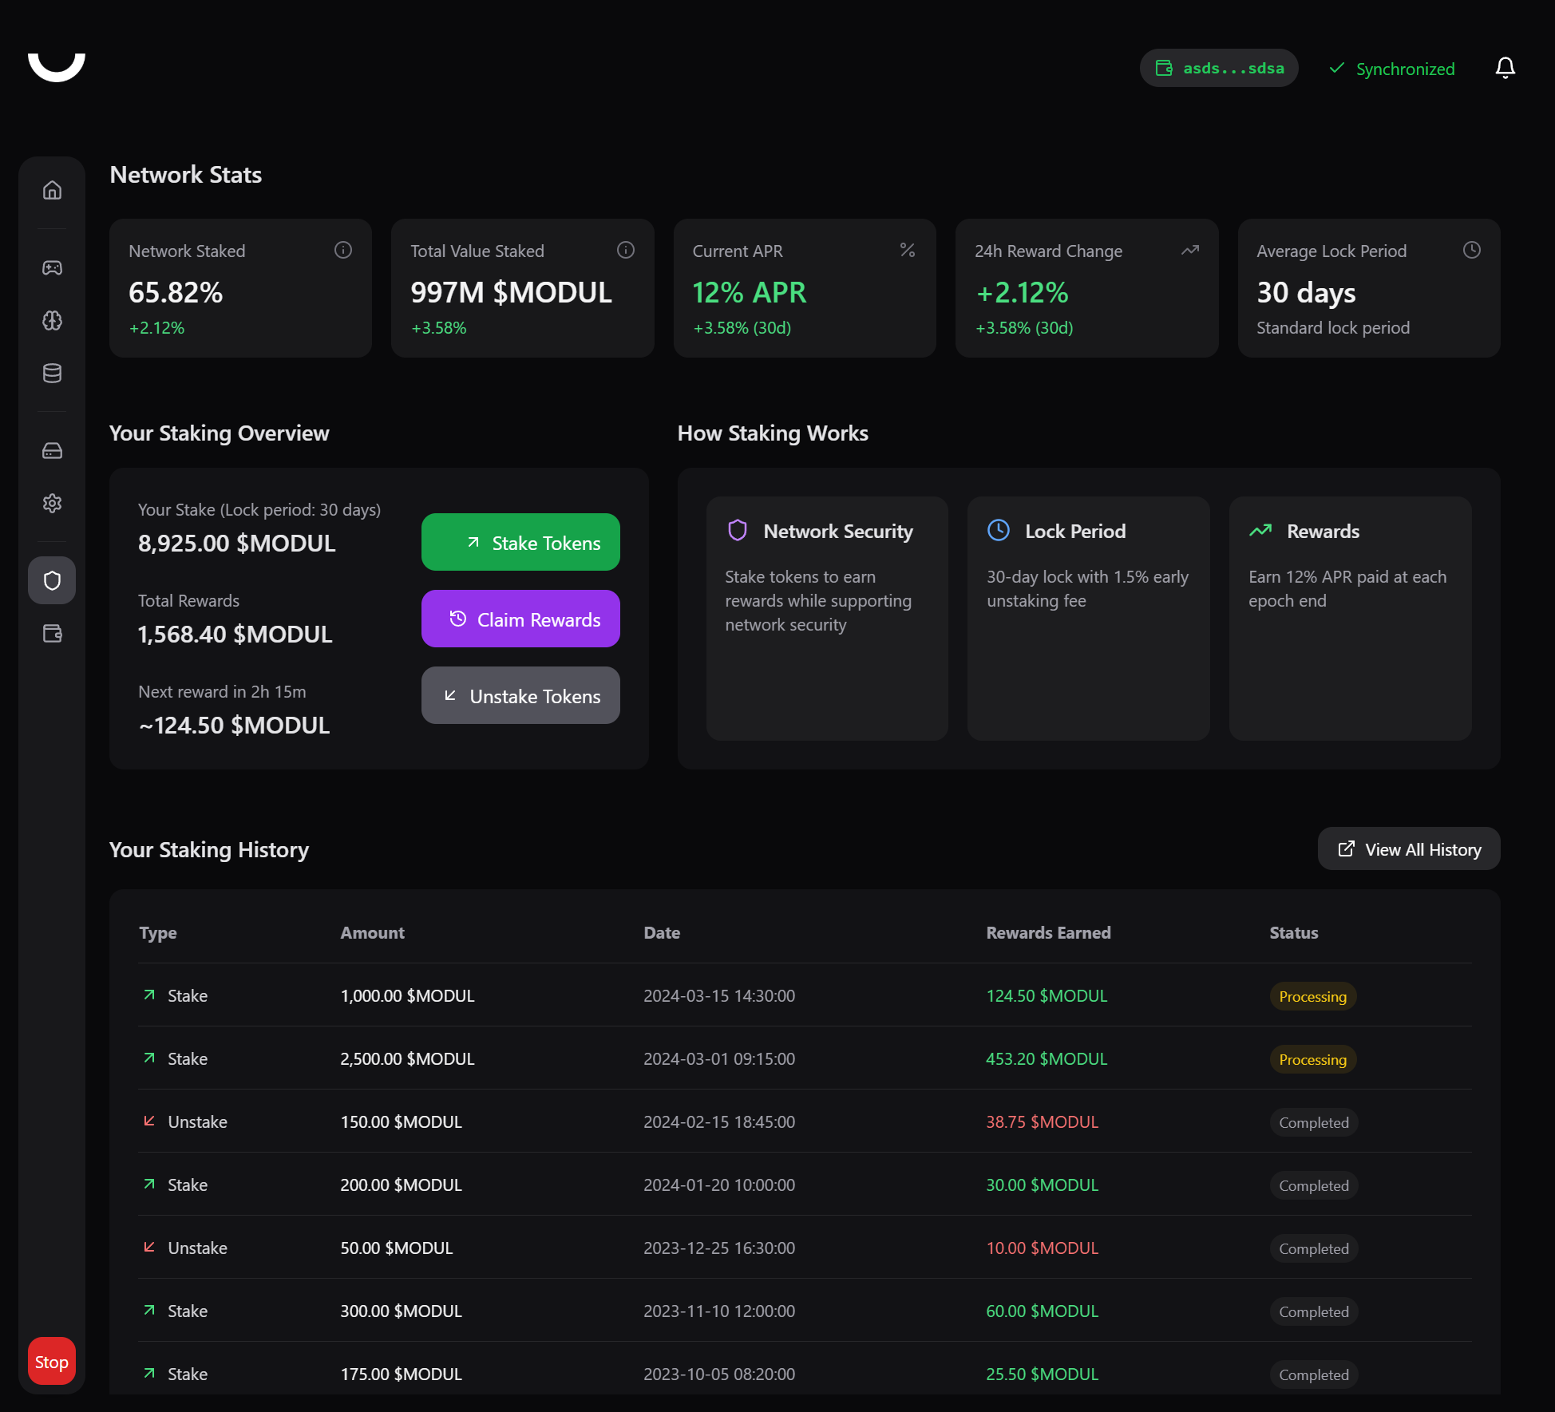Select the hardware/server sidebar icon
Image resolution: width=1555 pixels, height=1412 pixels.
point(51,450)
